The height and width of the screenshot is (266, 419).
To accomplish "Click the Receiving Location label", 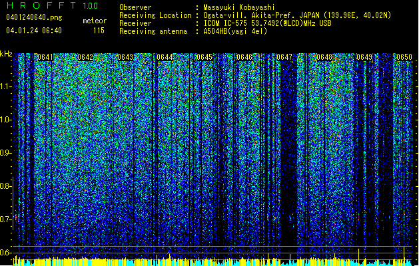I will tap(155, 15).
